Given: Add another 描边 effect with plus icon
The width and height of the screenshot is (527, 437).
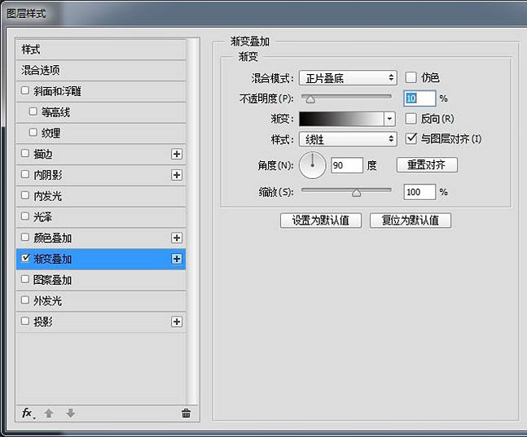Looking at the screenshot, I should click(x=176, y=154).
